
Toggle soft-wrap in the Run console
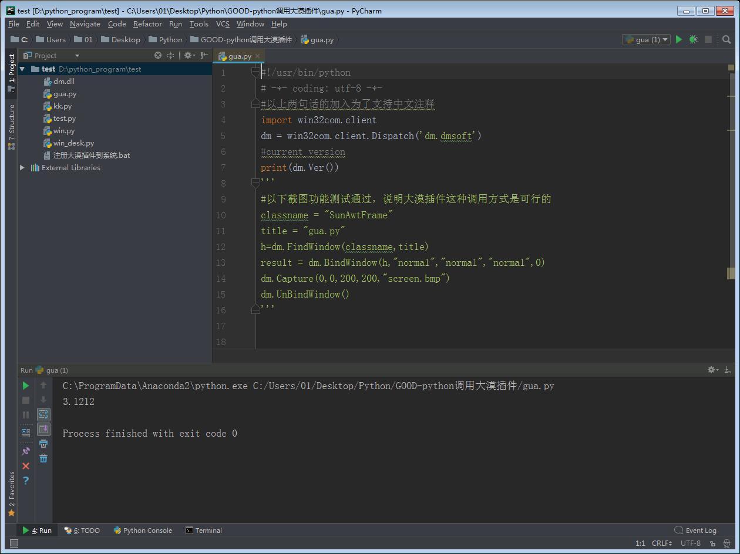point(43,415)
